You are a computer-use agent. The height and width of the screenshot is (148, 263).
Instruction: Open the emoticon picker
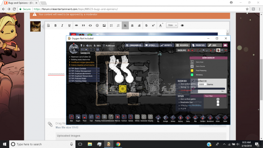click(97, 26)
